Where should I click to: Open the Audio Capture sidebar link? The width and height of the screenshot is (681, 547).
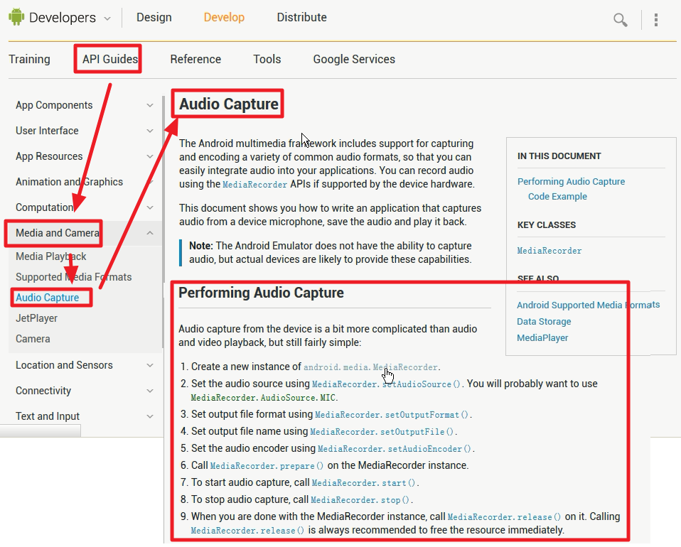click(48, 298)
